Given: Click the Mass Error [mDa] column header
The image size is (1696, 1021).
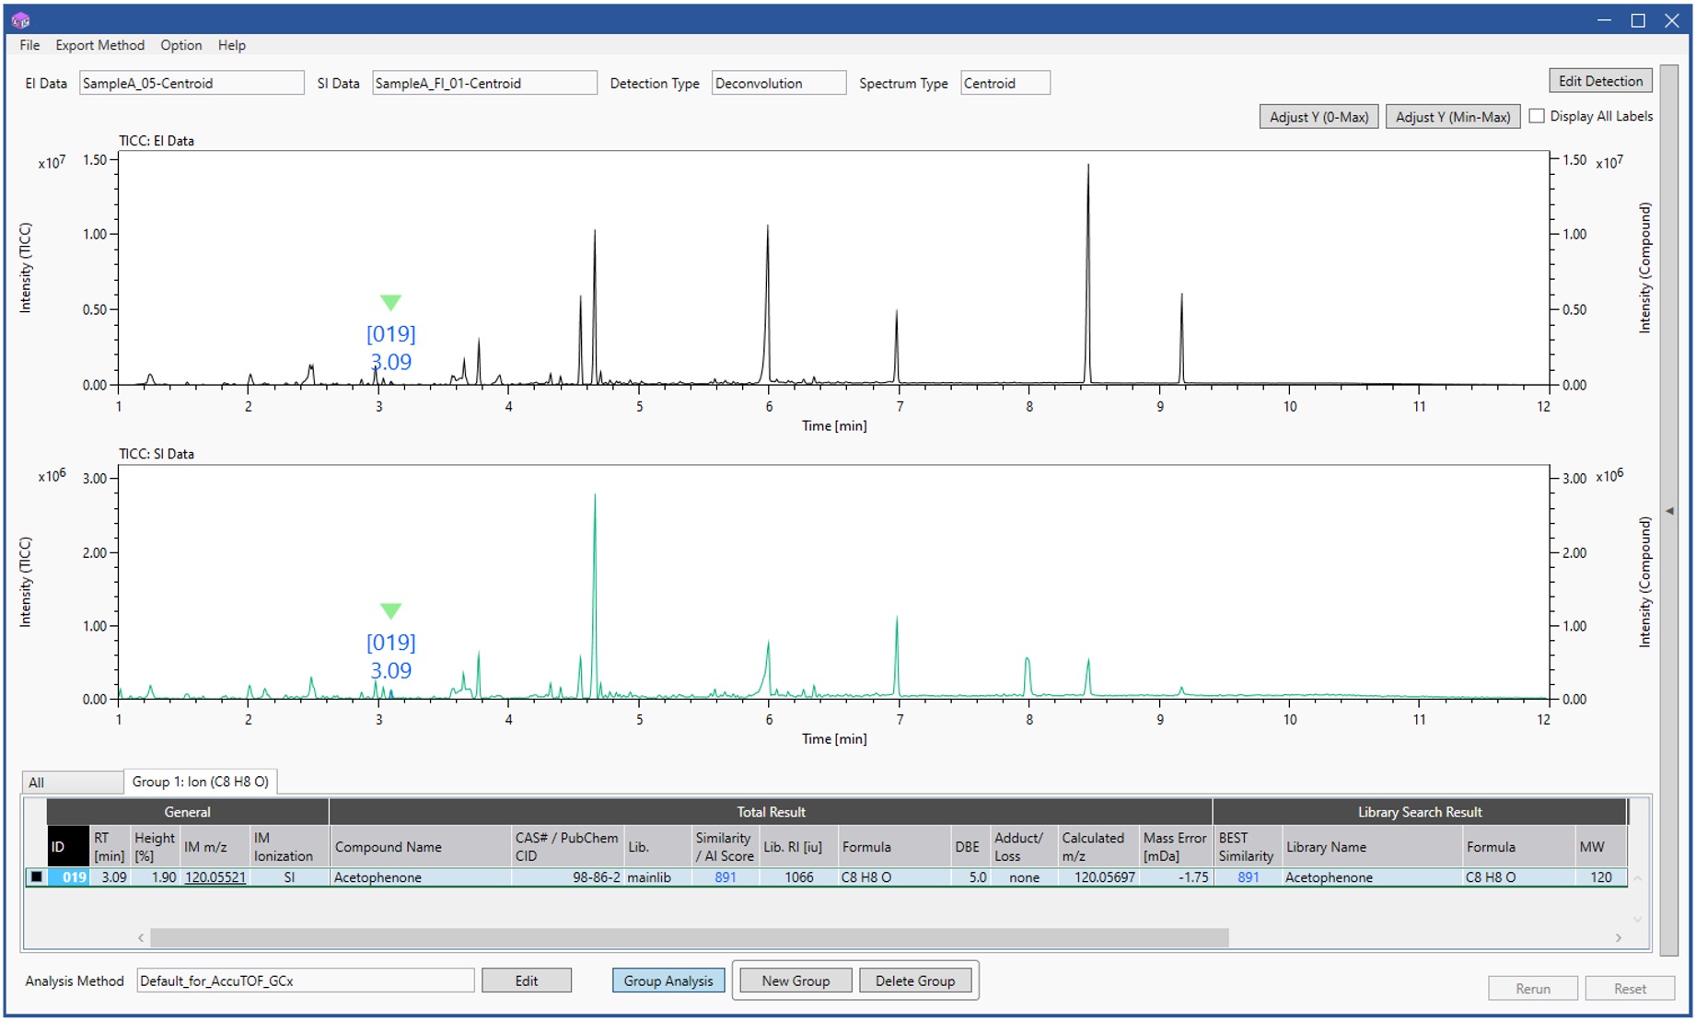Looking at the screenshot, I should [x=1175, y=847].
